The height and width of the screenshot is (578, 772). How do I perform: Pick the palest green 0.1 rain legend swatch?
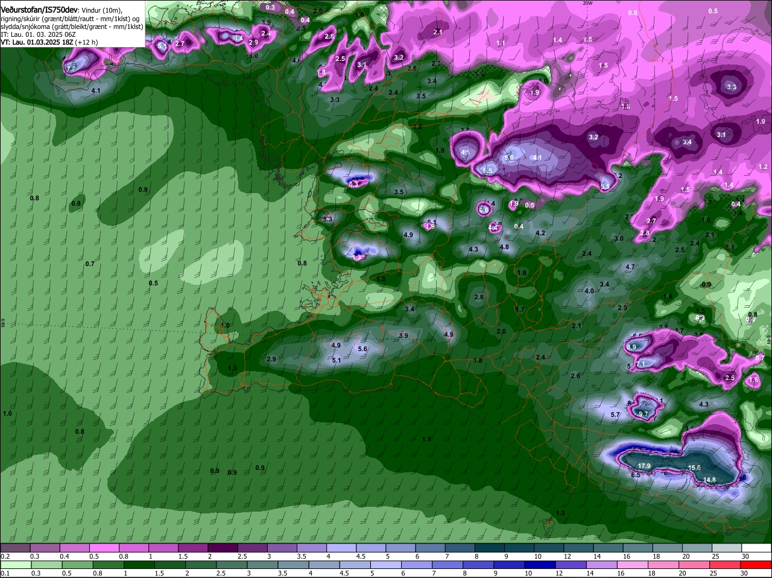click(x=16, y=564)
